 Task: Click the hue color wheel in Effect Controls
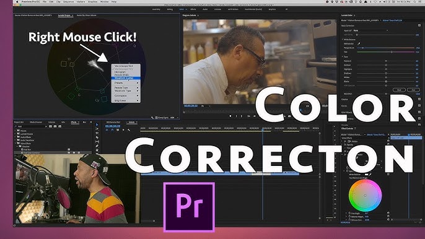coord(365,196)
